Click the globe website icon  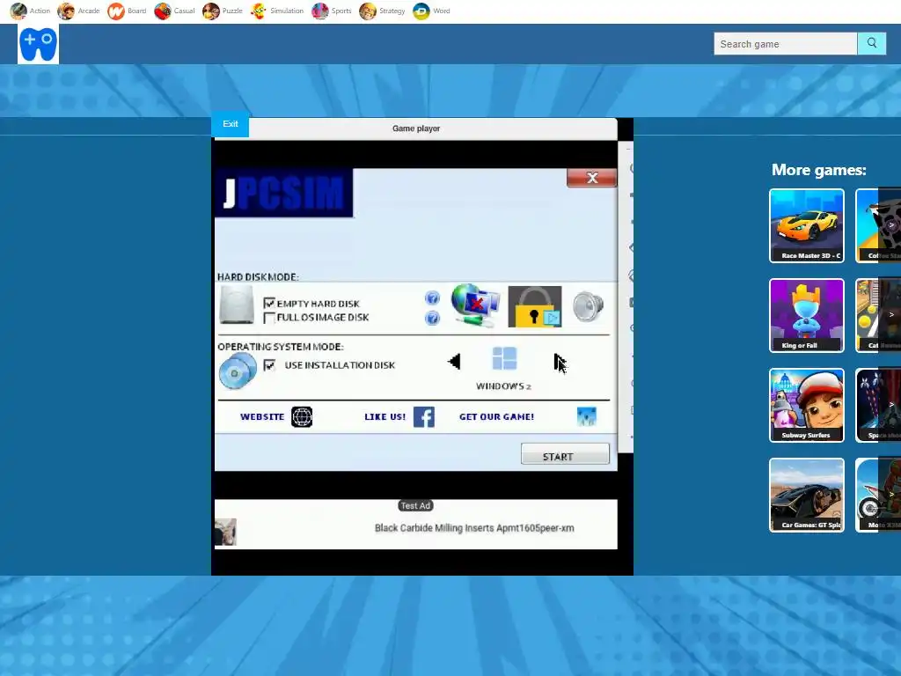(302, 416)
